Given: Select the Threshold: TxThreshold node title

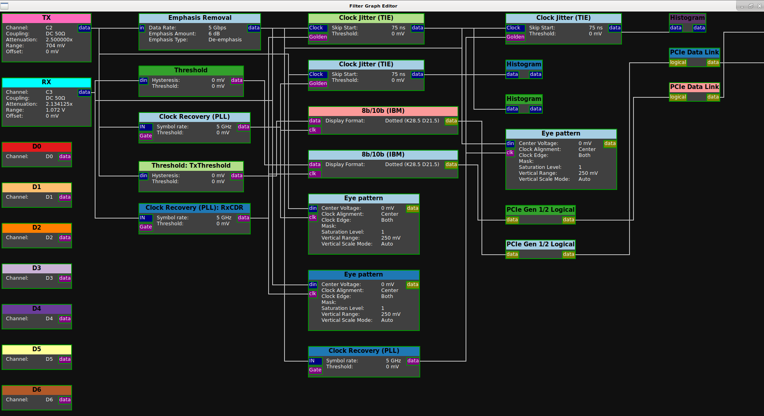Looking at the screenshot, I should click(x=191, y=166).
